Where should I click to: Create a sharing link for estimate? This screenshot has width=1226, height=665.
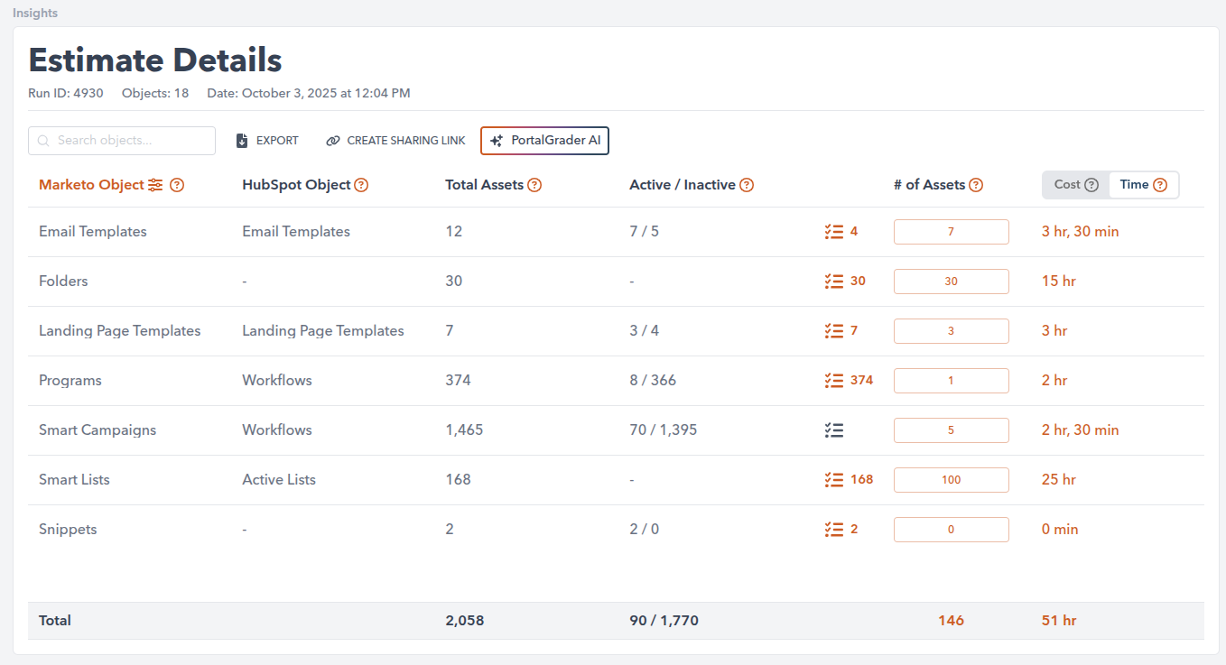pyautogui.click(x=396, y=141)
